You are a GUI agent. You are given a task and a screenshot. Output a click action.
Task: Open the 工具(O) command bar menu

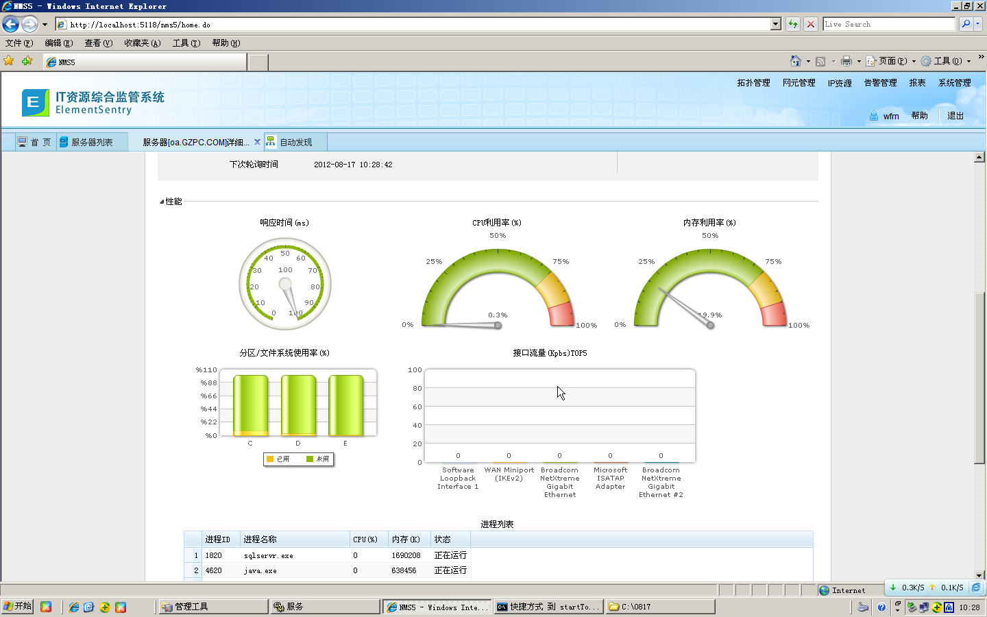coord(946,61)
